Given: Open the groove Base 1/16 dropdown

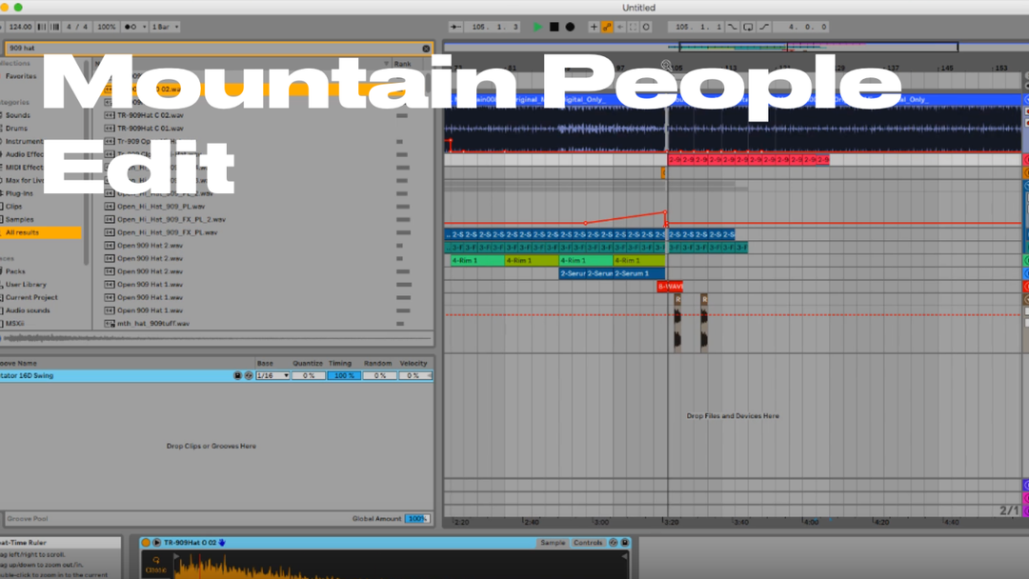Looking at the screenshot, I should (x=272, y=376).
